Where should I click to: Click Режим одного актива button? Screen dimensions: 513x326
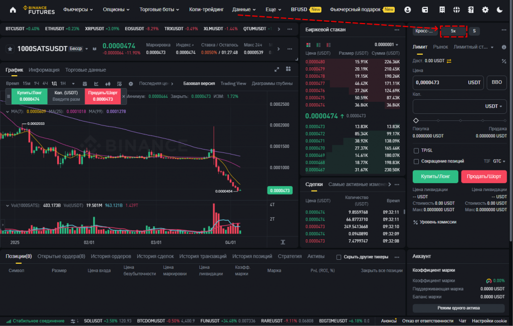458,308
